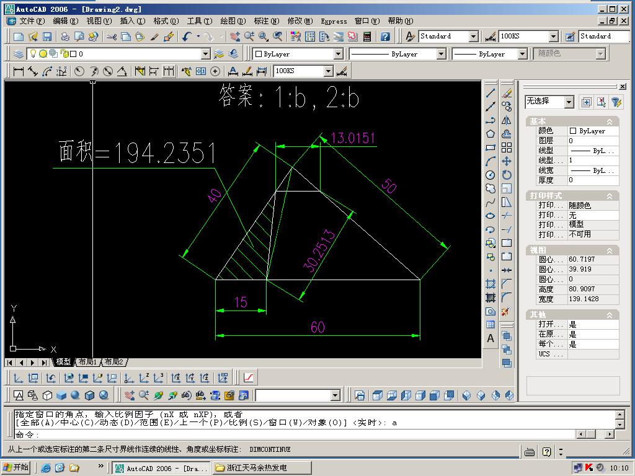
Task: Click the Undo arrow icon
Action: click(186, 37)
